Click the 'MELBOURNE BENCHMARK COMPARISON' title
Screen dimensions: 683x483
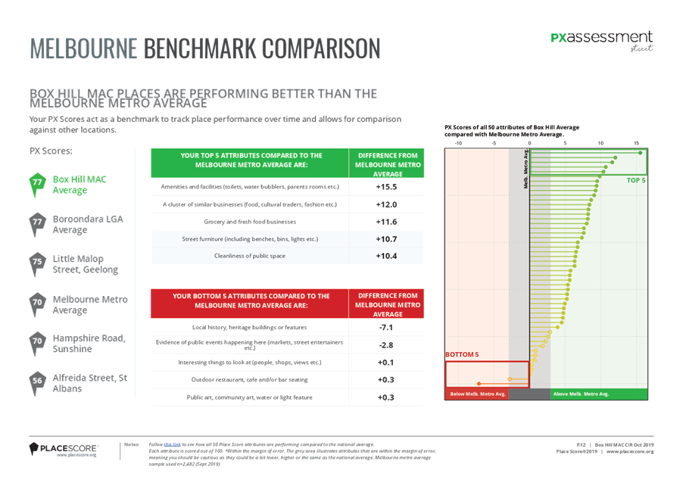pos(205,48)
